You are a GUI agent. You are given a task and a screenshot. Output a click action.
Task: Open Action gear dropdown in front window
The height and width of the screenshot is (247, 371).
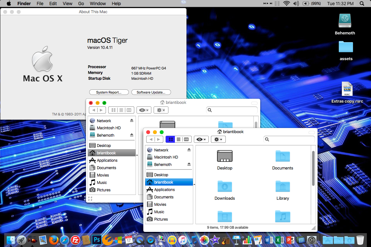pos(218,140)
